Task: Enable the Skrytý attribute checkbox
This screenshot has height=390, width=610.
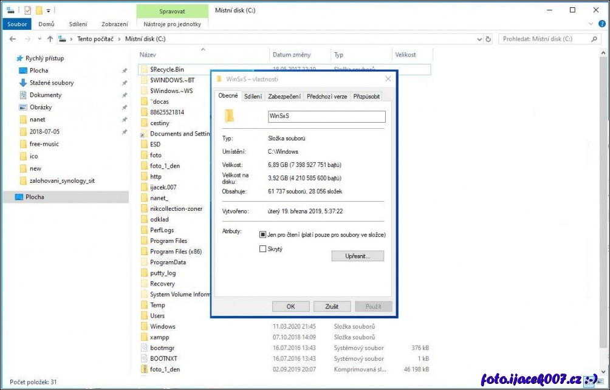Action: 262,248
